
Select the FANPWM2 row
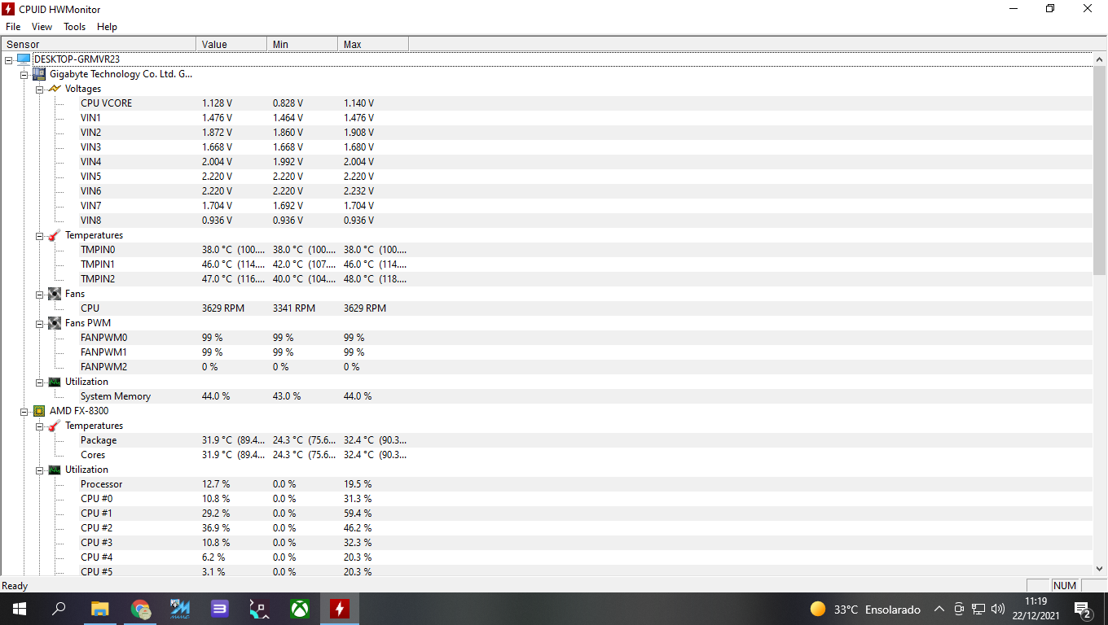pos(546,367)
